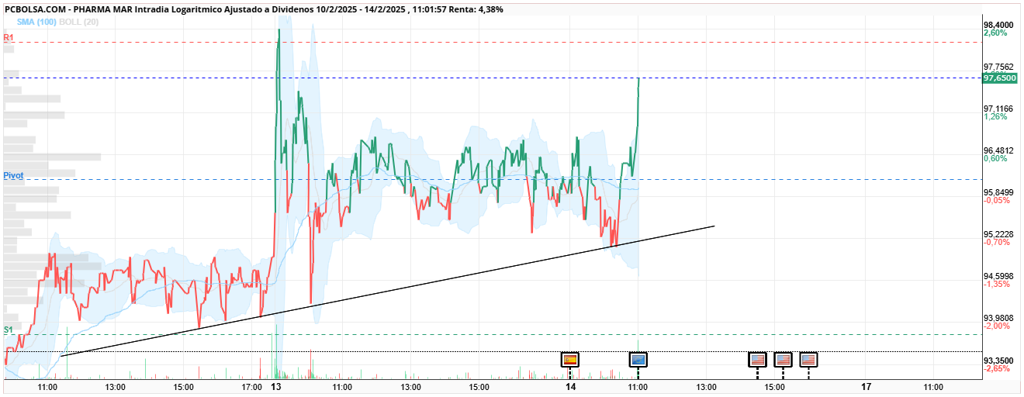
Task: Click the first US flag event marker
Action: tap(757, 360)
